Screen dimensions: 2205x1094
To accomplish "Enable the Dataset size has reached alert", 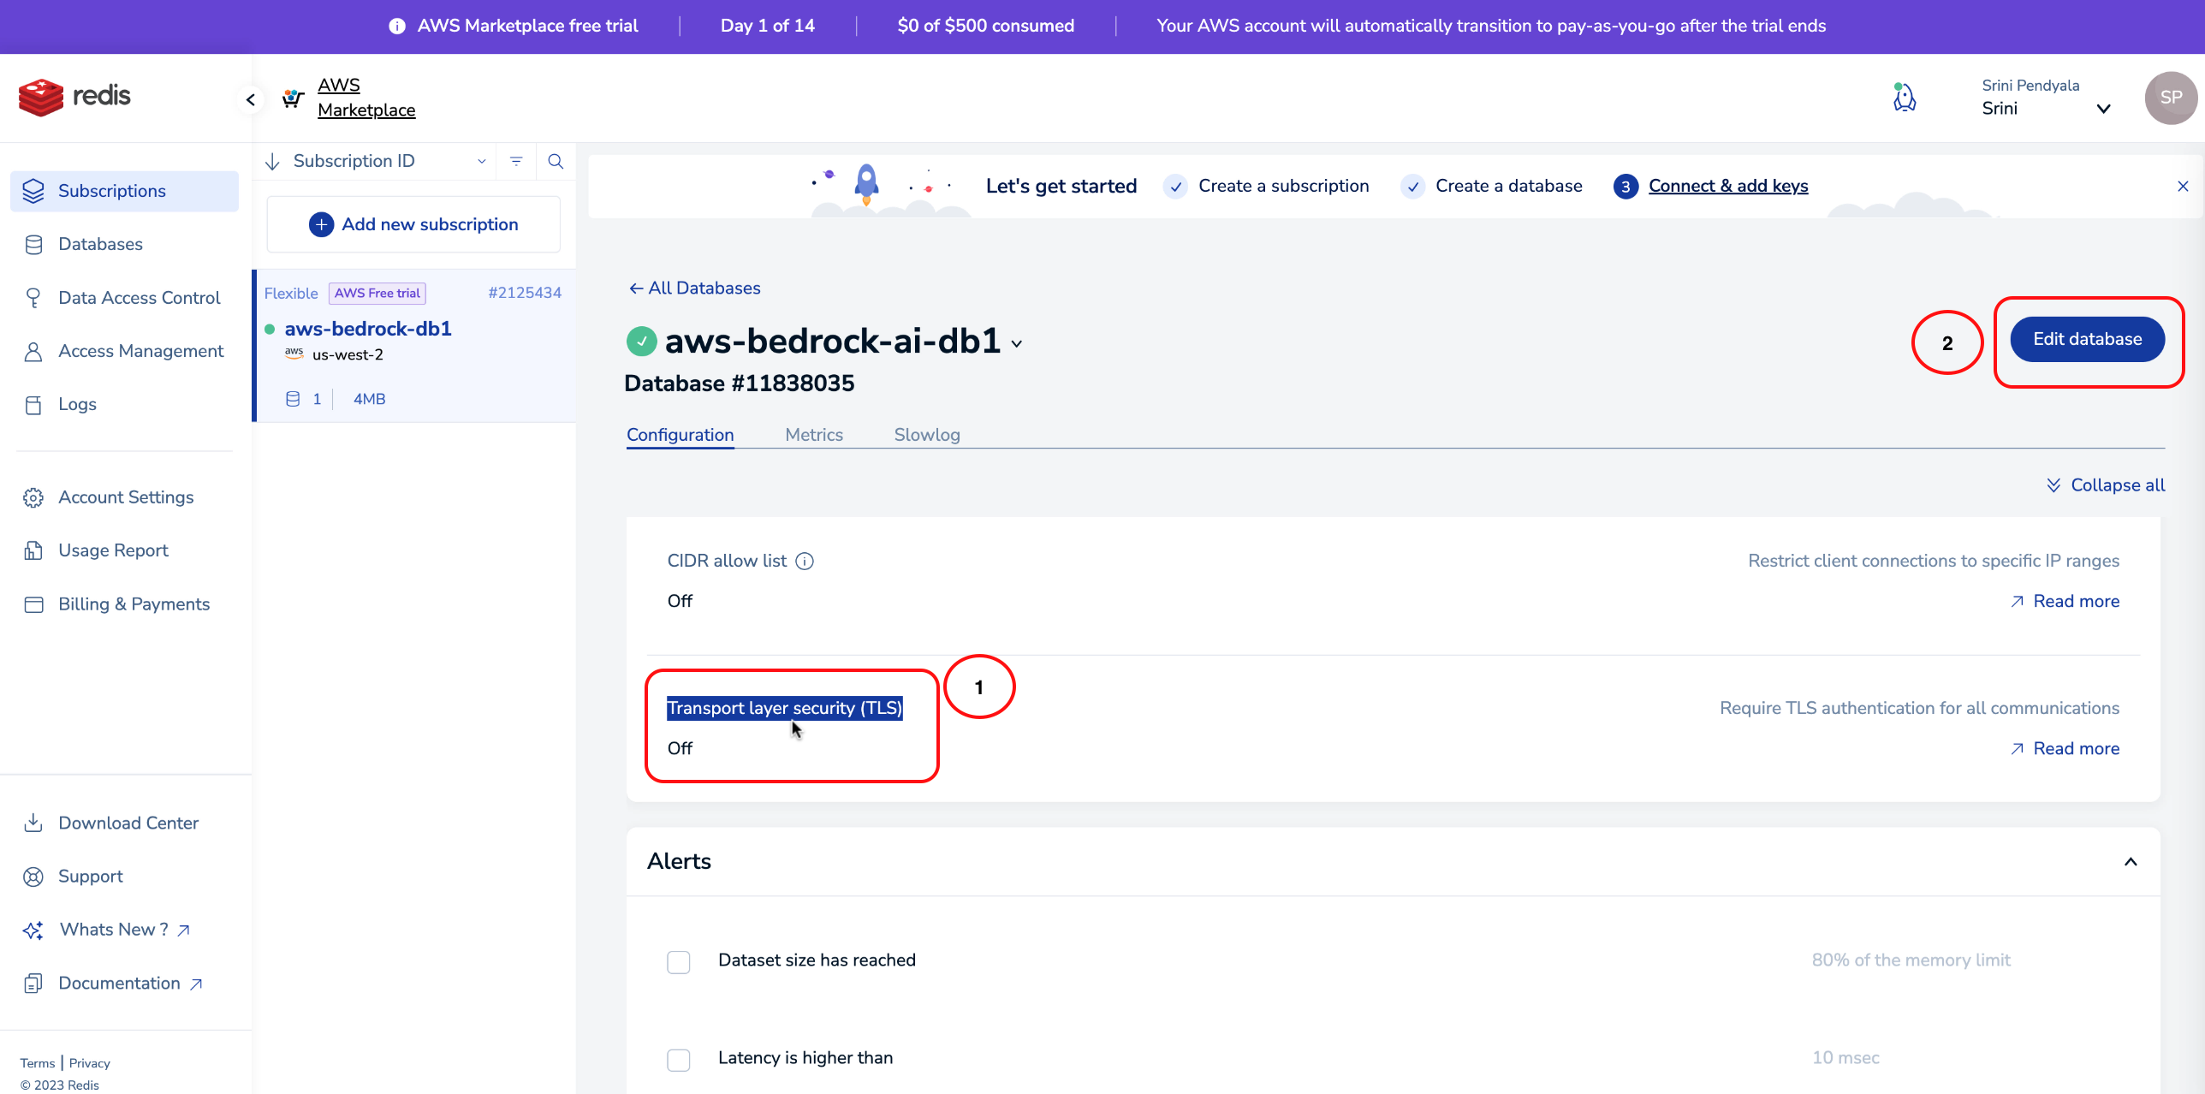I will coord(678,961).
